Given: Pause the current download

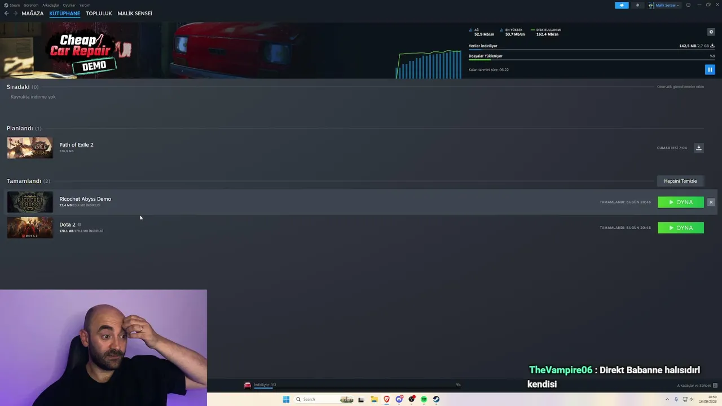Looking at the screenshot, I should pyautogui.click(x=710, y=69).
